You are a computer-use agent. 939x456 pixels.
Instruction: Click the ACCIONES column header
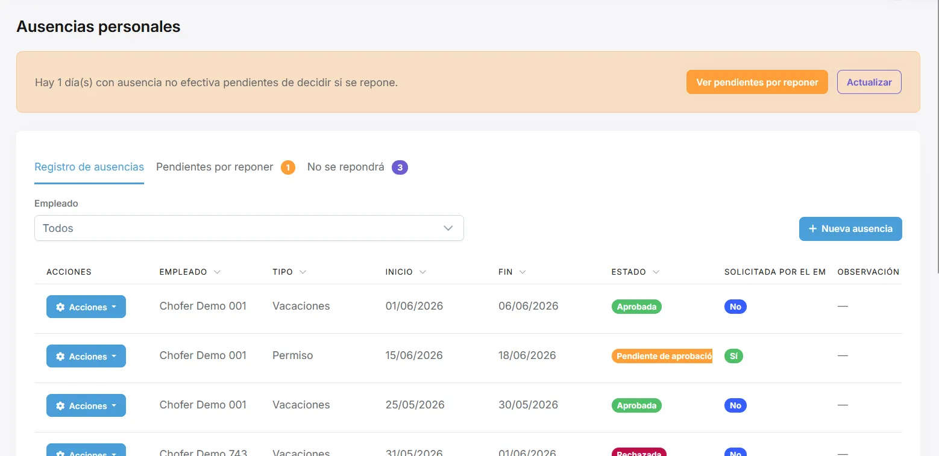(69, 272)
